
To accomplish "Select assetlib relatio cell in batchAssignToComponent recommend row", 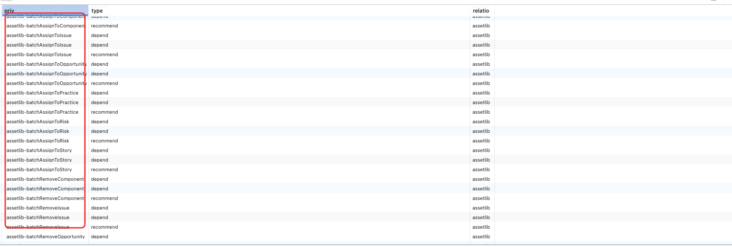I will click(481, 26).
